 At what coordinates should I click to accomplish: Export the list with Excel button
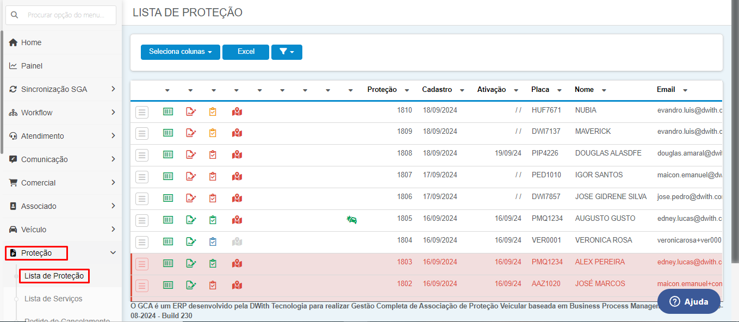[246, 52]
